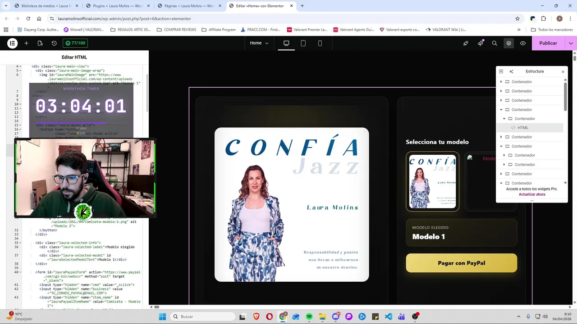Collapse the nested Contenedor directly above HTML
The width and height of the screenshot is (577, 324).
[504, 119]
